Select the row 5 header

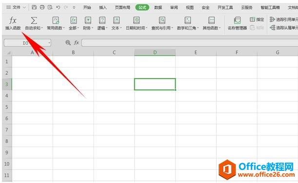tap(7, 107)
